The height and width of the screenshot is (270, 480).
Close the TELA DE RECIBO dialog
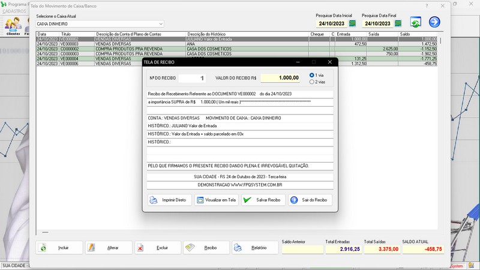[329, 62]
